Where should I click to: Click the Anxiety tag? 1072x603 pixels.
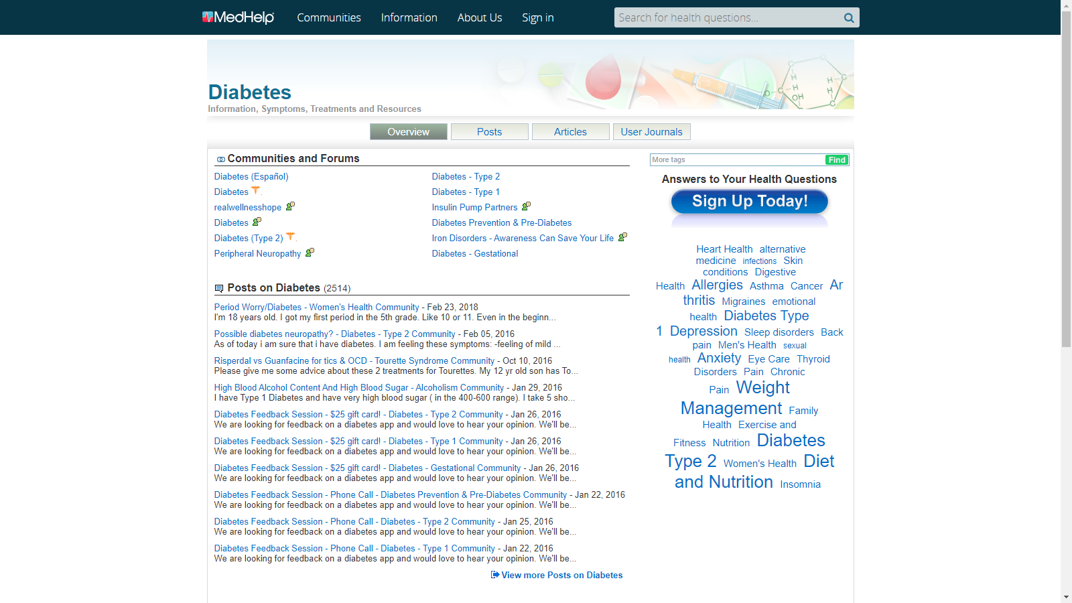(x=719, y=358)
